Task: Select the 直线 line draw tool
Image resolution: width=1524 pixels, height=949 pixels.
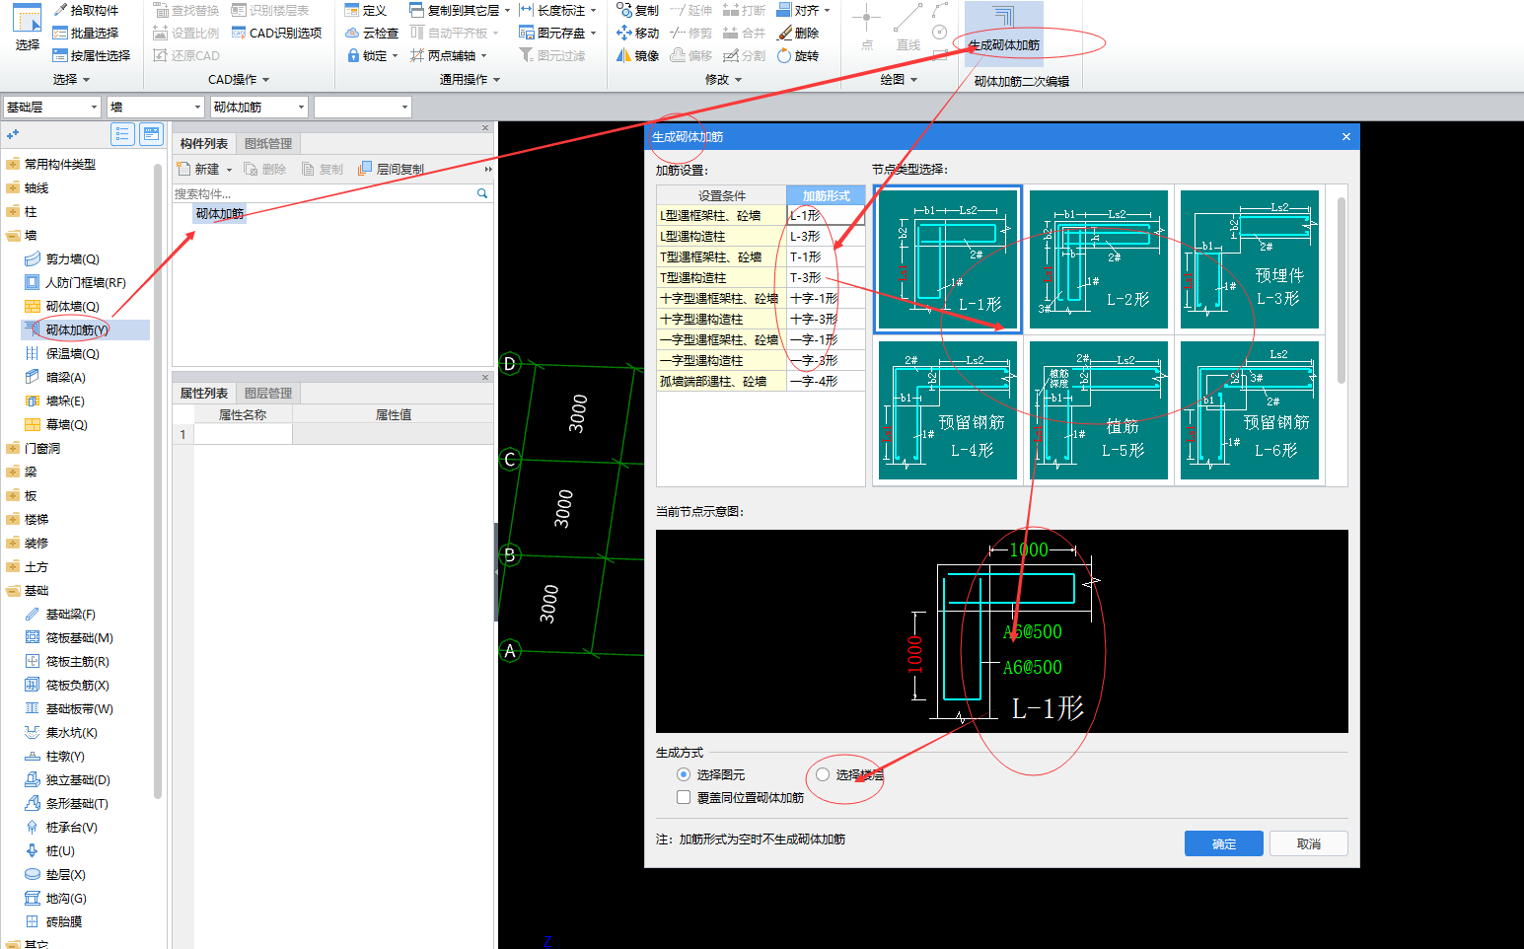Action: click(x=907, y=29)
